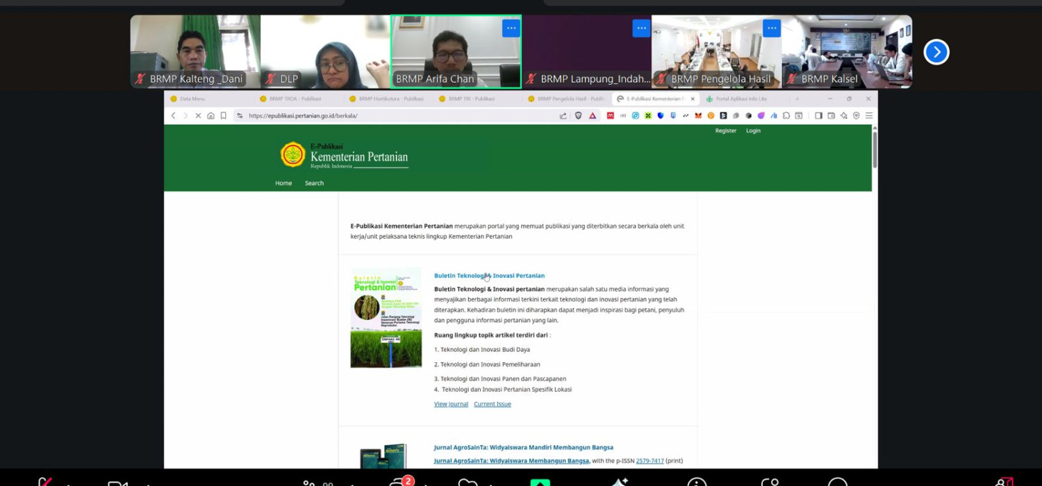Bookmark this page using the bookmark icon

click(x=223, y=116)
